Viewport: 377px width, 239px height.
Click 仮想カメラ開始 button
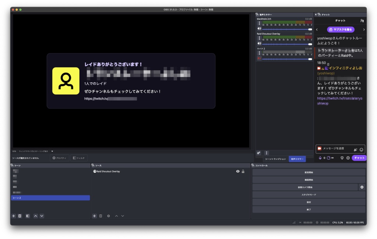click(305, 187)
